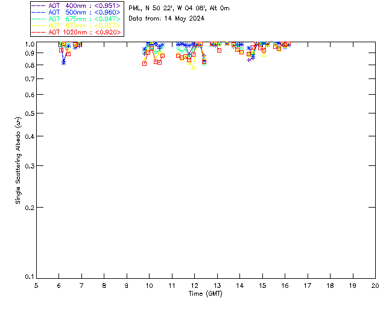The image size is (386, 309).
Task: Click the lowest yellow triangle data point just before hour 12
Action: (194, 67)
